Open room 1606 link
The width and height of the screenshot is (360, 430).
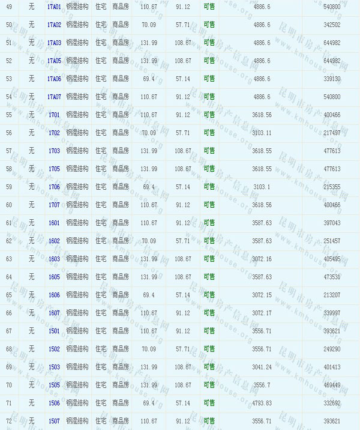54,295
